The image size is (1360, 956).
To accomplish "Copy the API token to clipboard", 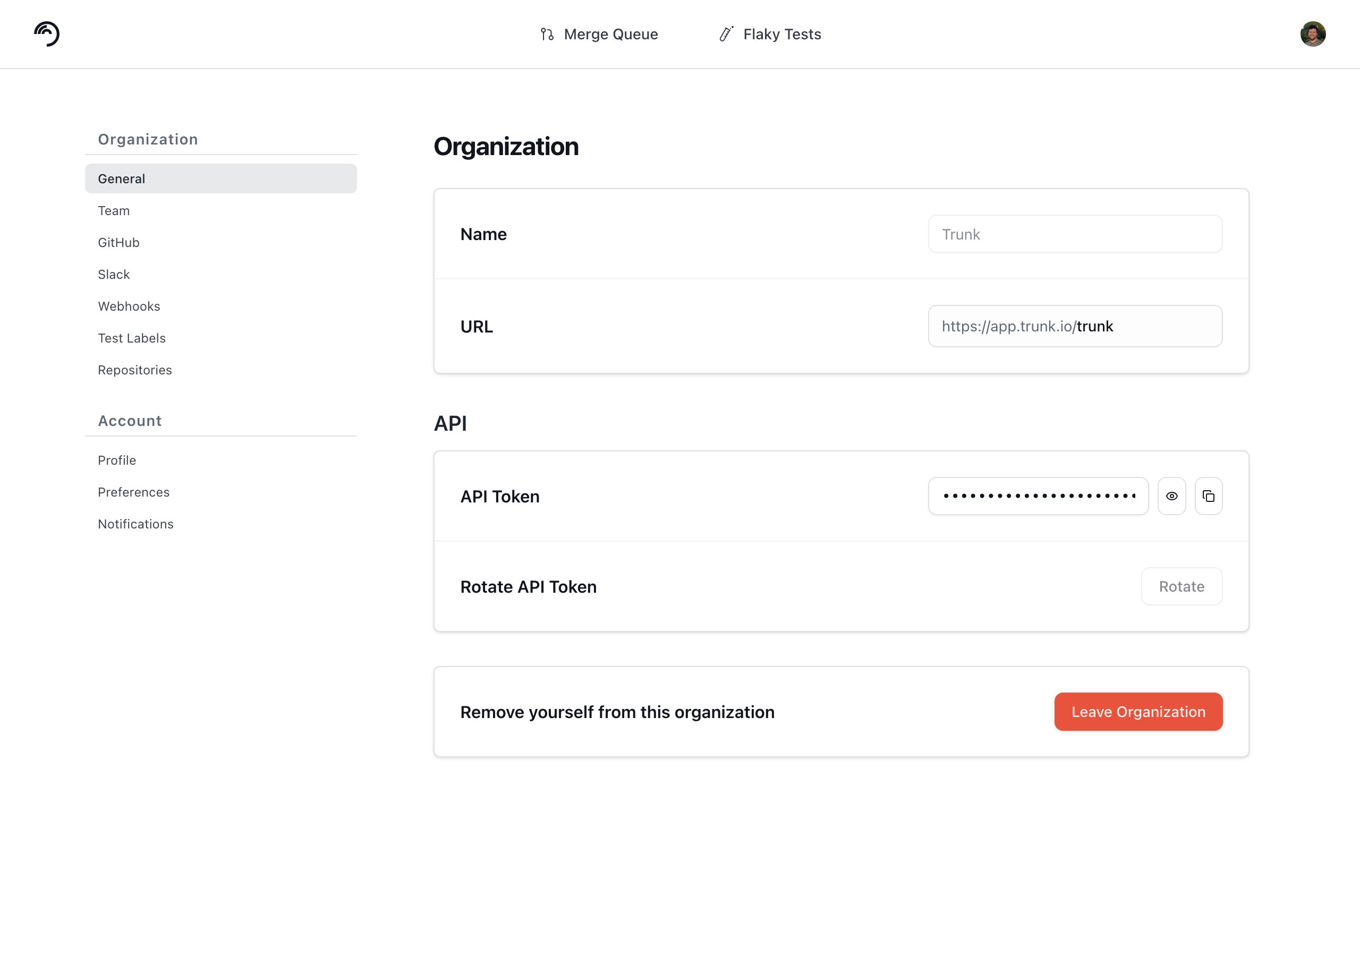I will click(x=1209, y=497).
